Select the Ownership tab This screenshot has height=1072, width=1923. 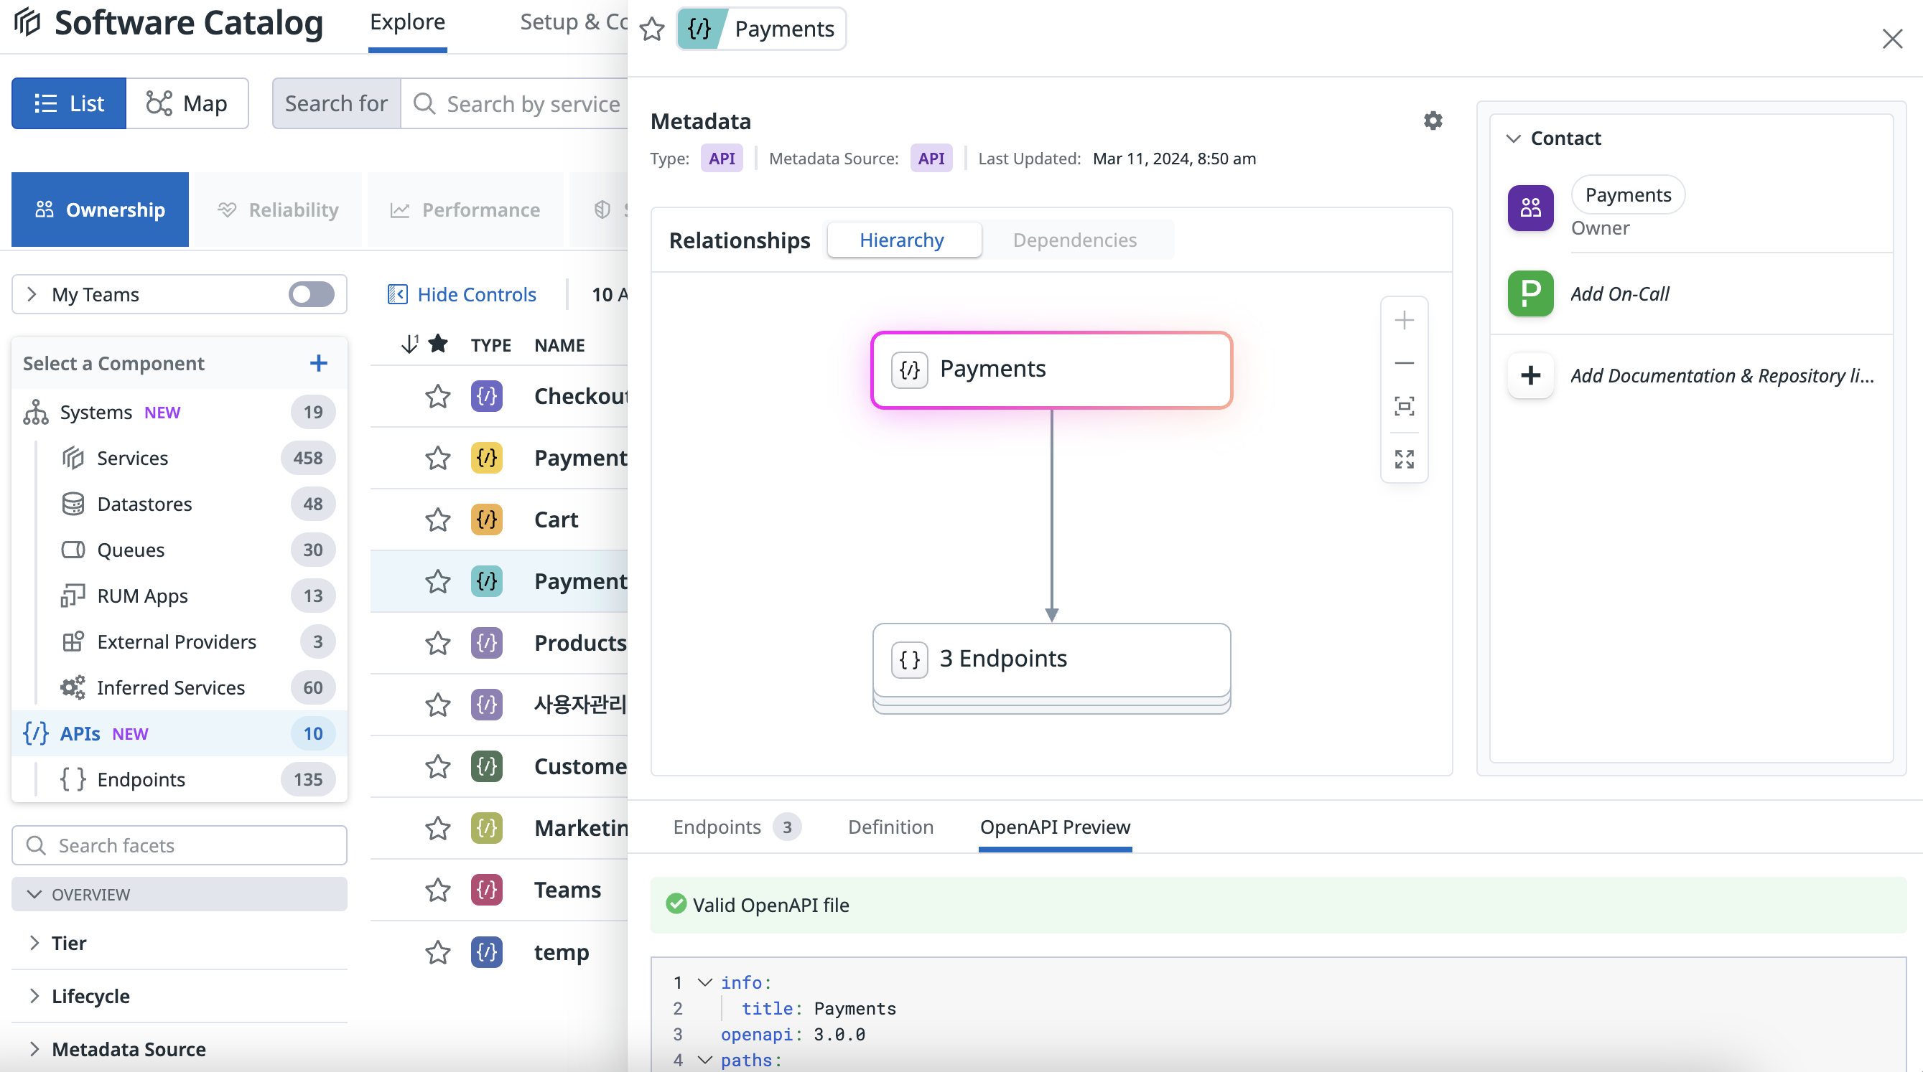(100, 210)
